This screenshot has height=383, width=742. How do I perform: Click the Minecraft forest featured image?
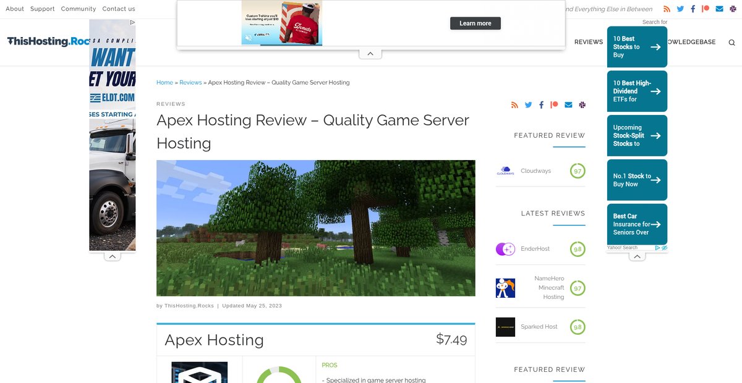[x=316, y=228]
